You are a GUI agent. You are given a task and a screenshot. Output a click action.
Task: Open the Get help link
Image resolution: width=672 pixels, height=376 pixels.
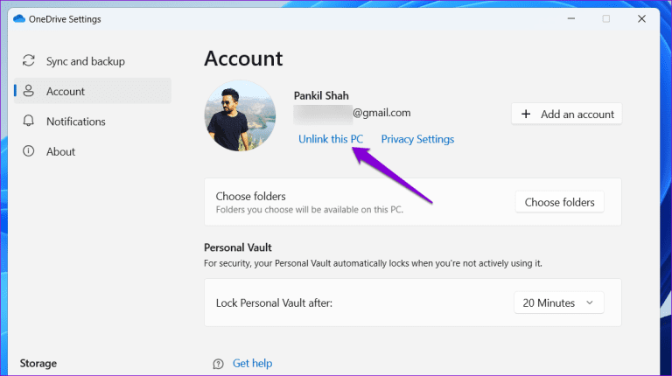(x=253, y=363)
